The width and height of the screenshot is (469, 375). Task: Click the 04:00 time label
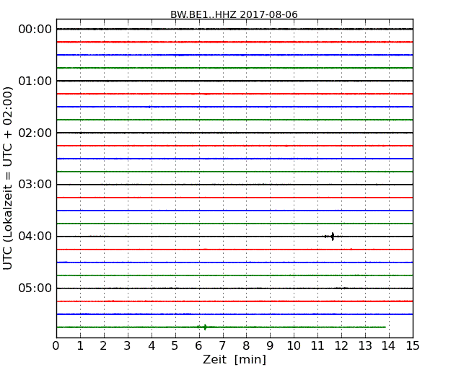pyautogui.click(x=35, y=237)
